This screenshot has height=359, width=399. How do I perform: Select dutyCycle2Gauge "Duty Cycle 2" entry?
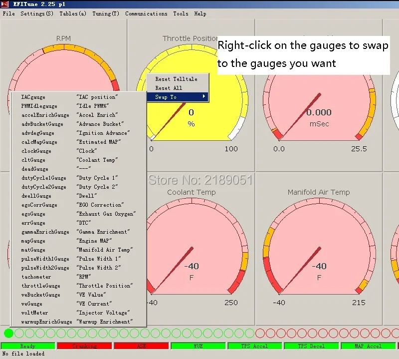click(78, 187)
